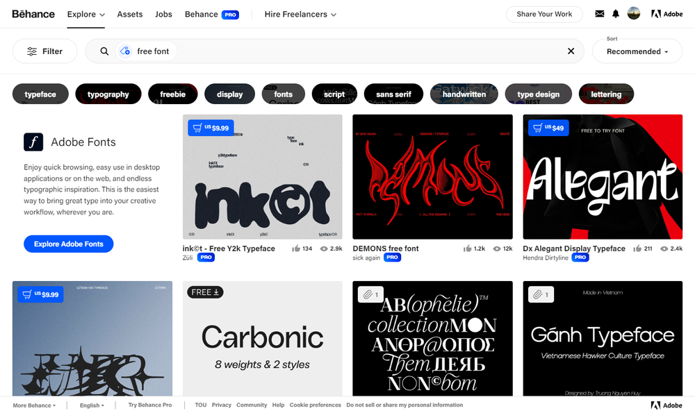695x413 pixels.
Task: Expand the Hire Freelancers menu
Action: [300, 14]
